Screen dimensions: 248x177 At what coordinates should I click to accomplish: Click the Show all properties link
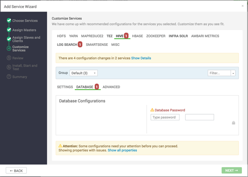point(122,150)
